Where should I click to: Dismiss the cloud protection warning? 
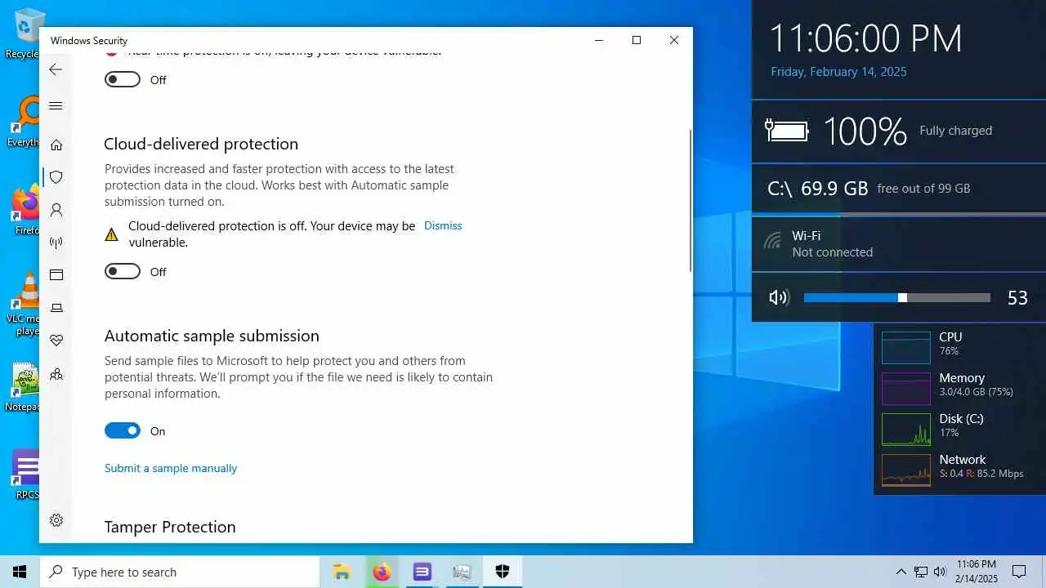pos(443,225)
